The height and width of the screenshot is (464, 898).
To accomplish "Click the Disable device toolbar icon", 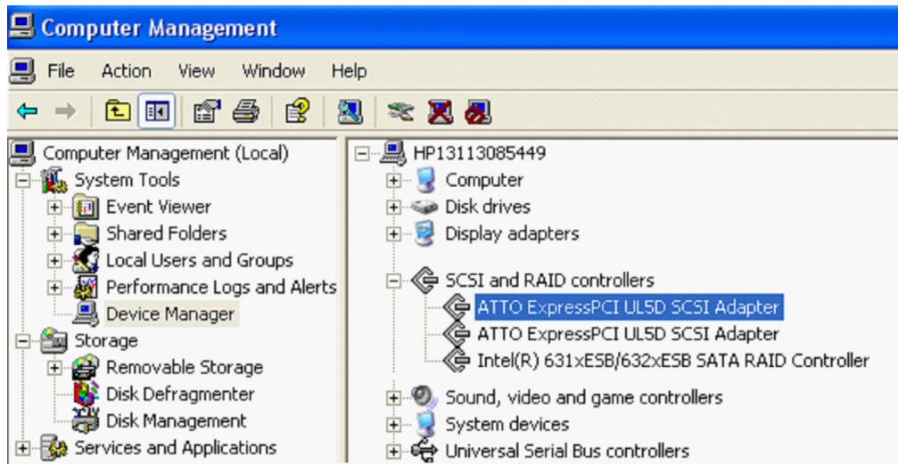I will click(x=478, y=111).
